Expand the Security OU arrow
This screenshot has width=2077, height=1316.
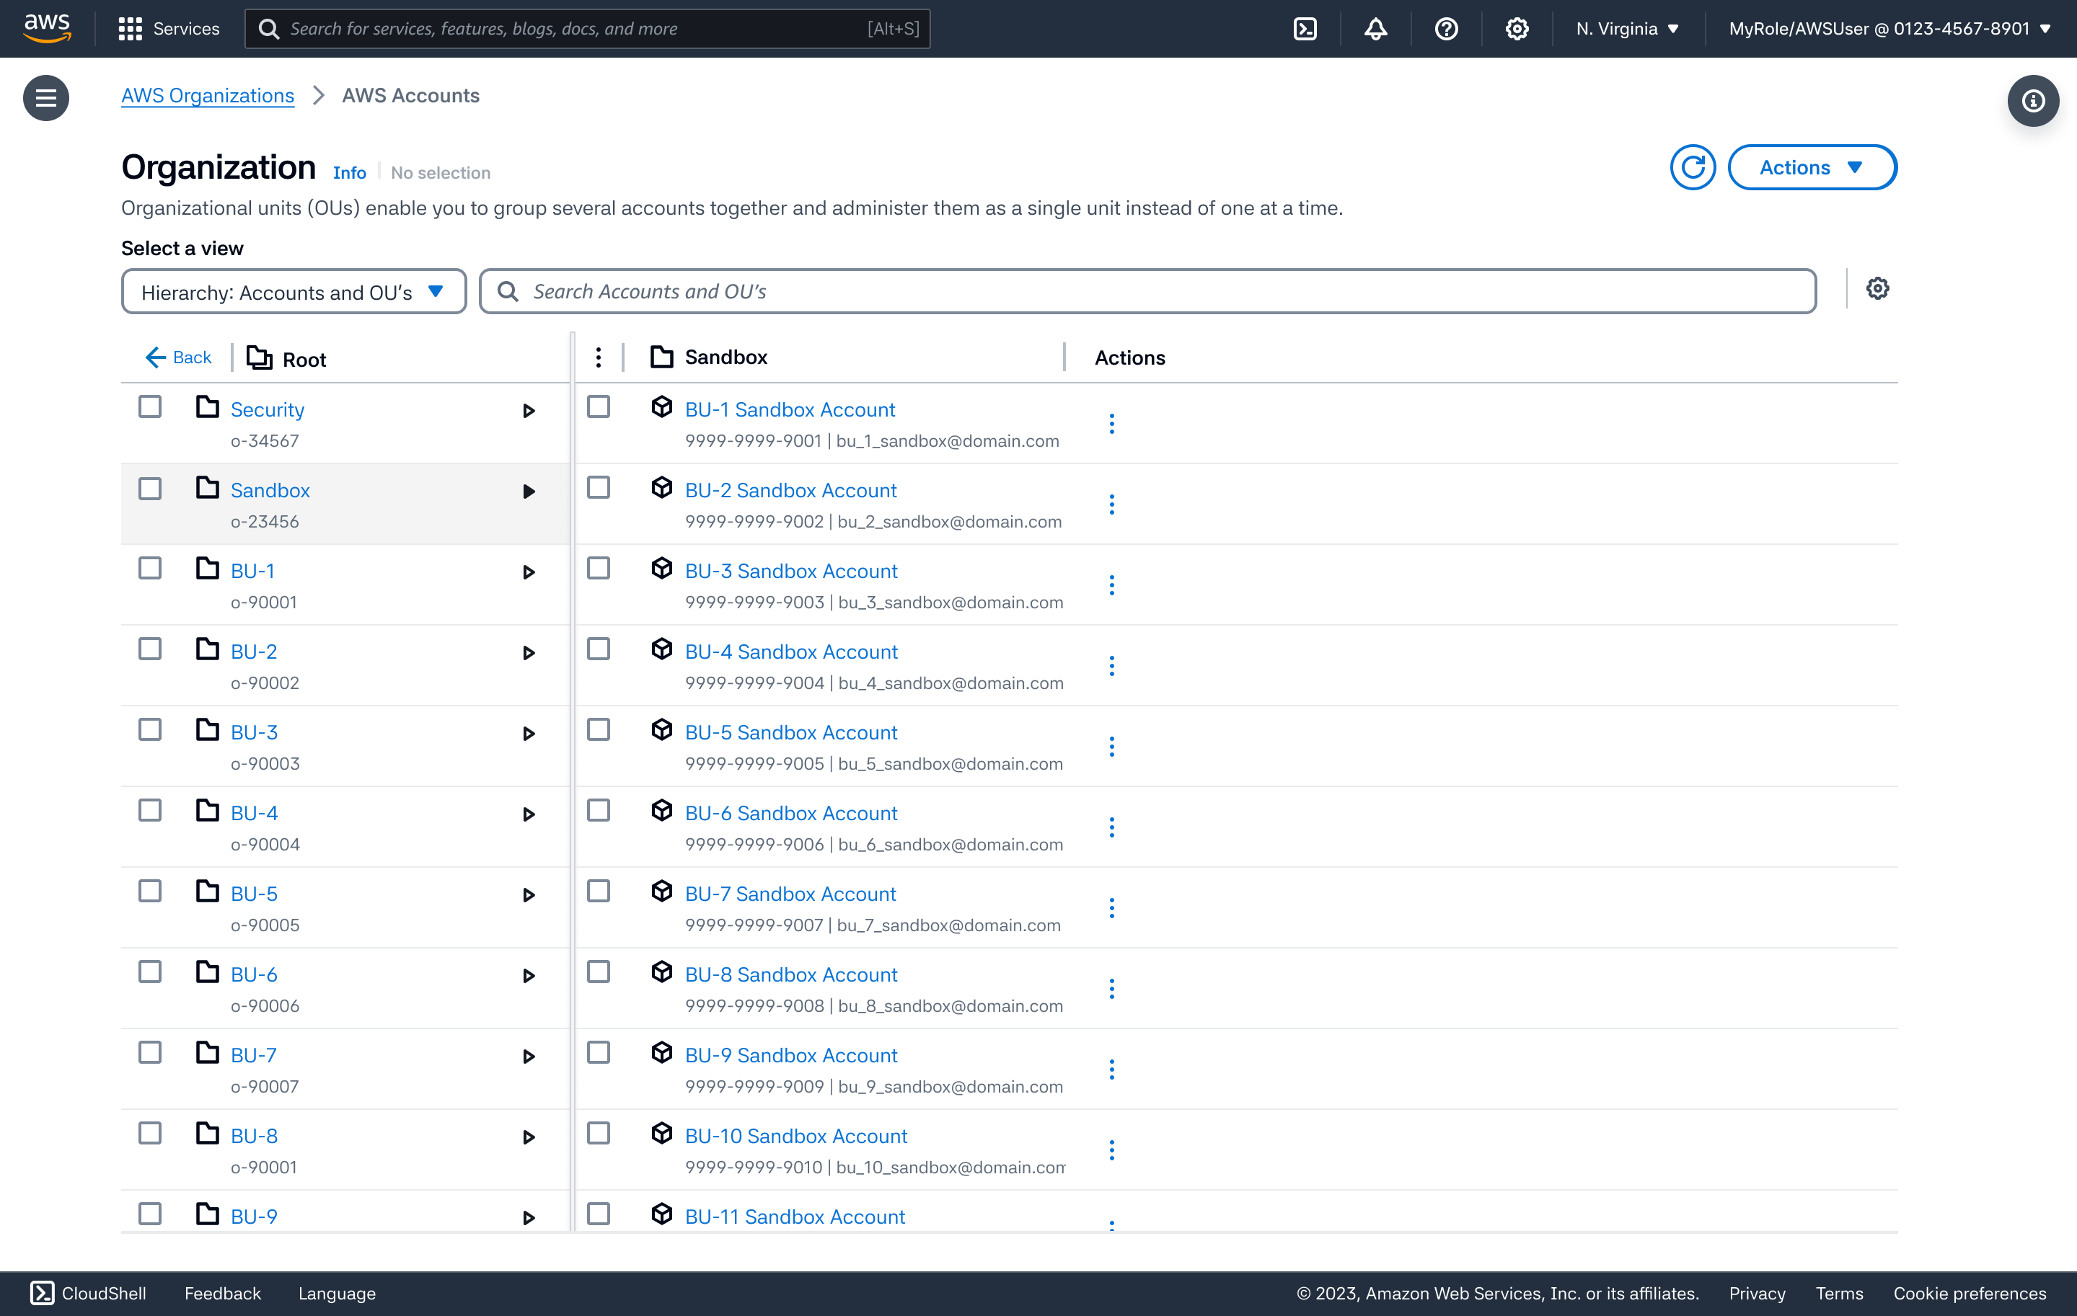[529, 411]
